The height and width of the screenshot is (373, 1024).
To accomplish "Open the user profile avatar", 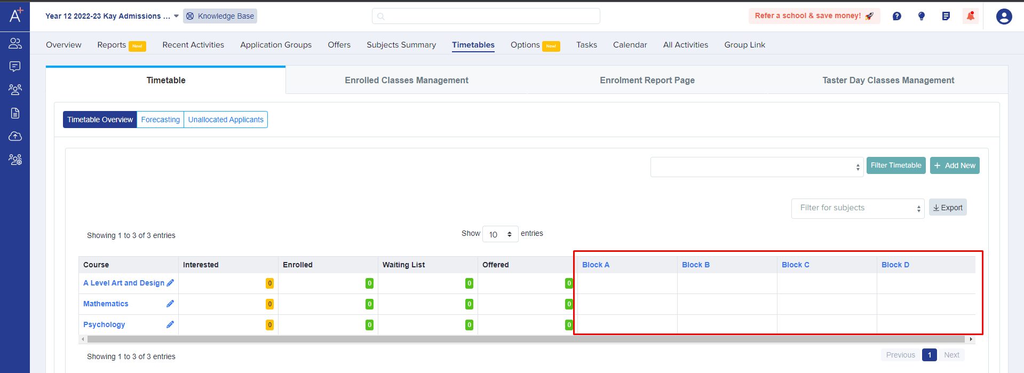I will (1004, 17).
